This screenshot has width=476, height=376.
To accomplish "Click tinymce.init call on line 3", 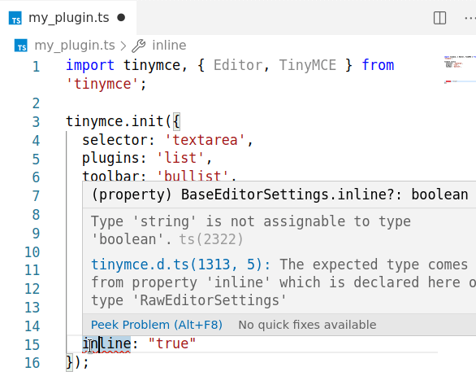I will click(x=115, y=121).
